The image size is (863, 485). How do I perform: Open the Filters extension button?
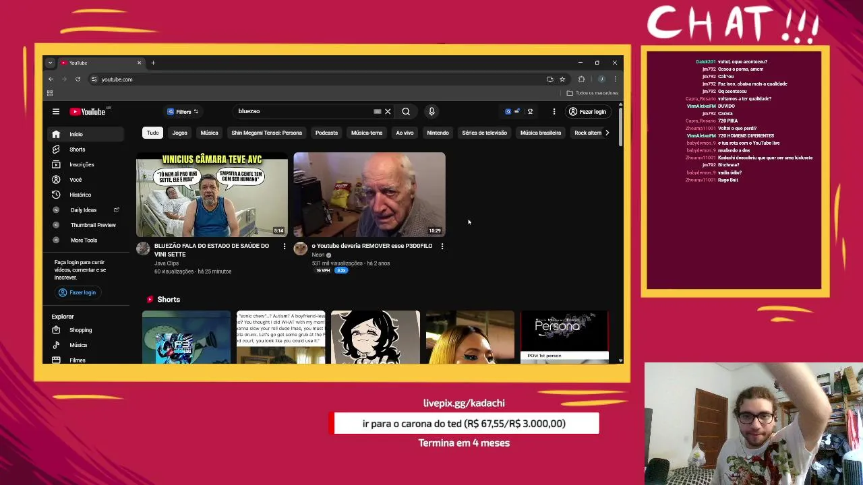point(183,112)
